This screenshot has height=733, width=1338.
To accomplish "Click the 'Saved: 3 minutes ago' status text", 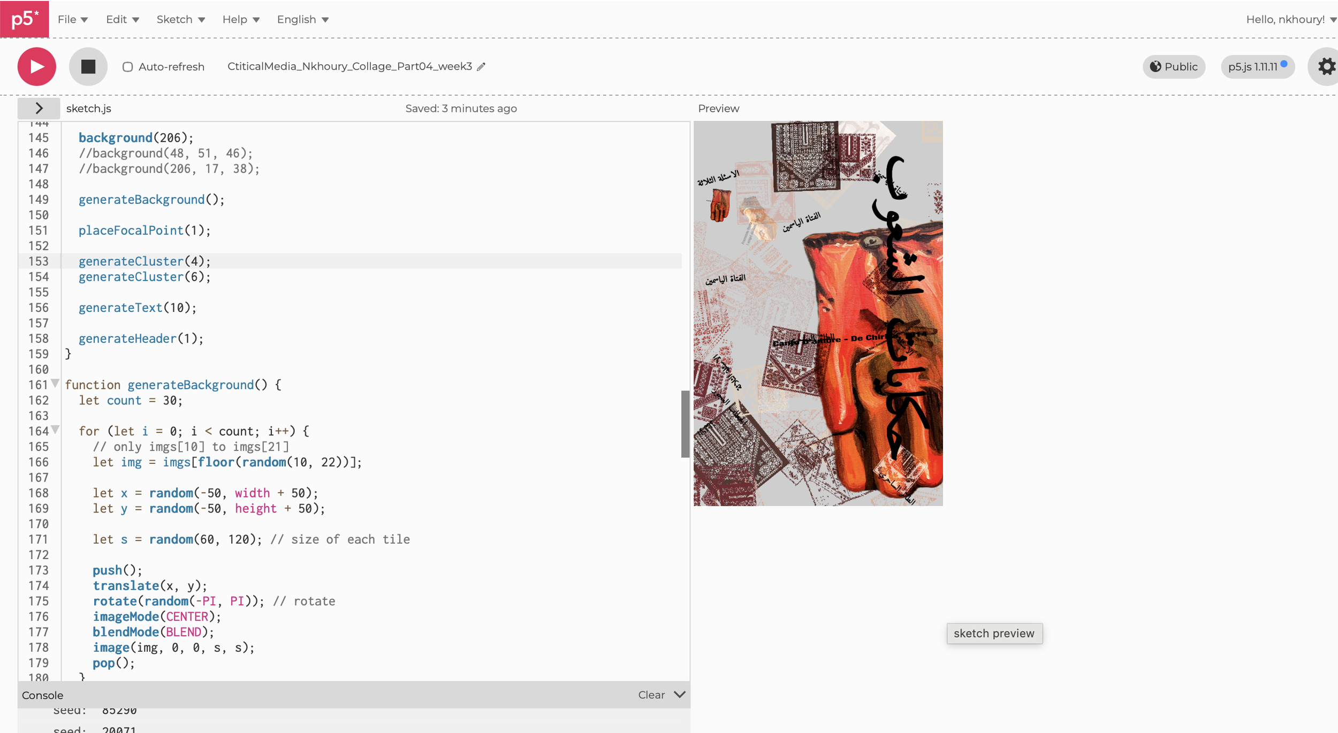I will [x=461, y=108].
